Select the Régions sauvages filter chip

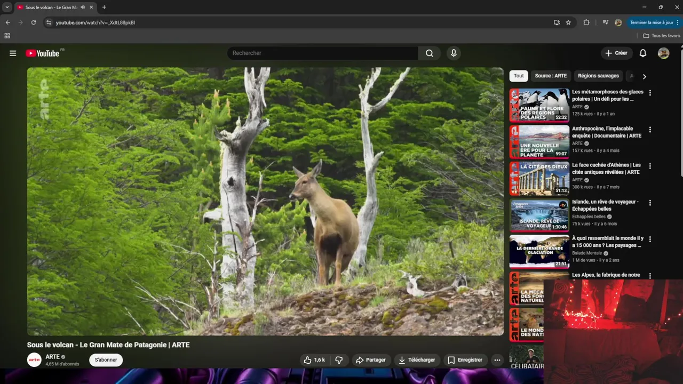[598, 76]
